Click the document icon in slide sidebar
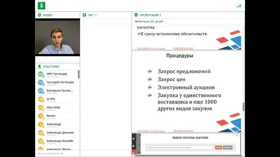The image size is (280, 157). pos(133,146)
